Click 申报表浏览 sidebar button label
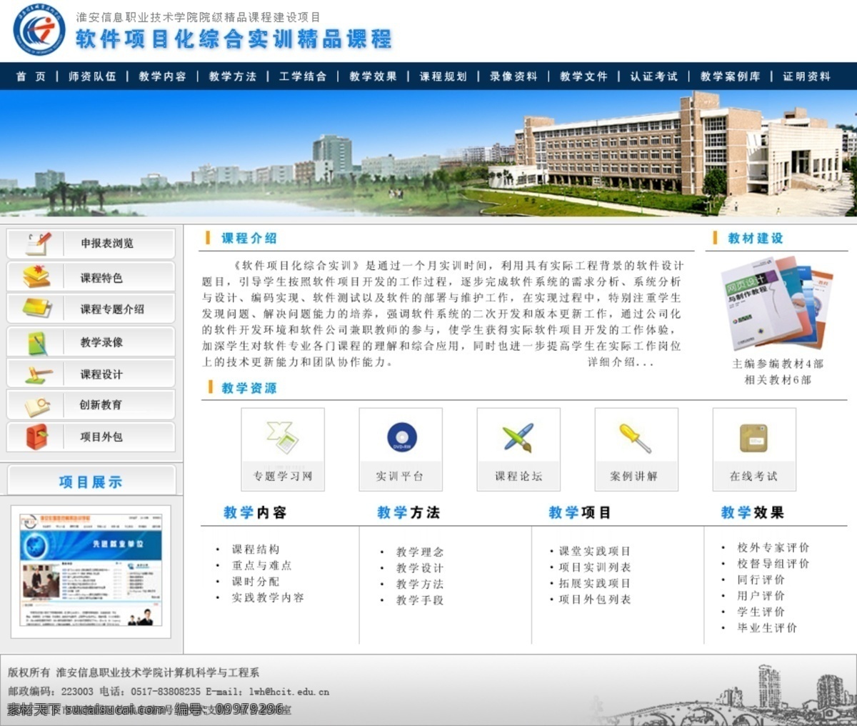 [107, 244]
